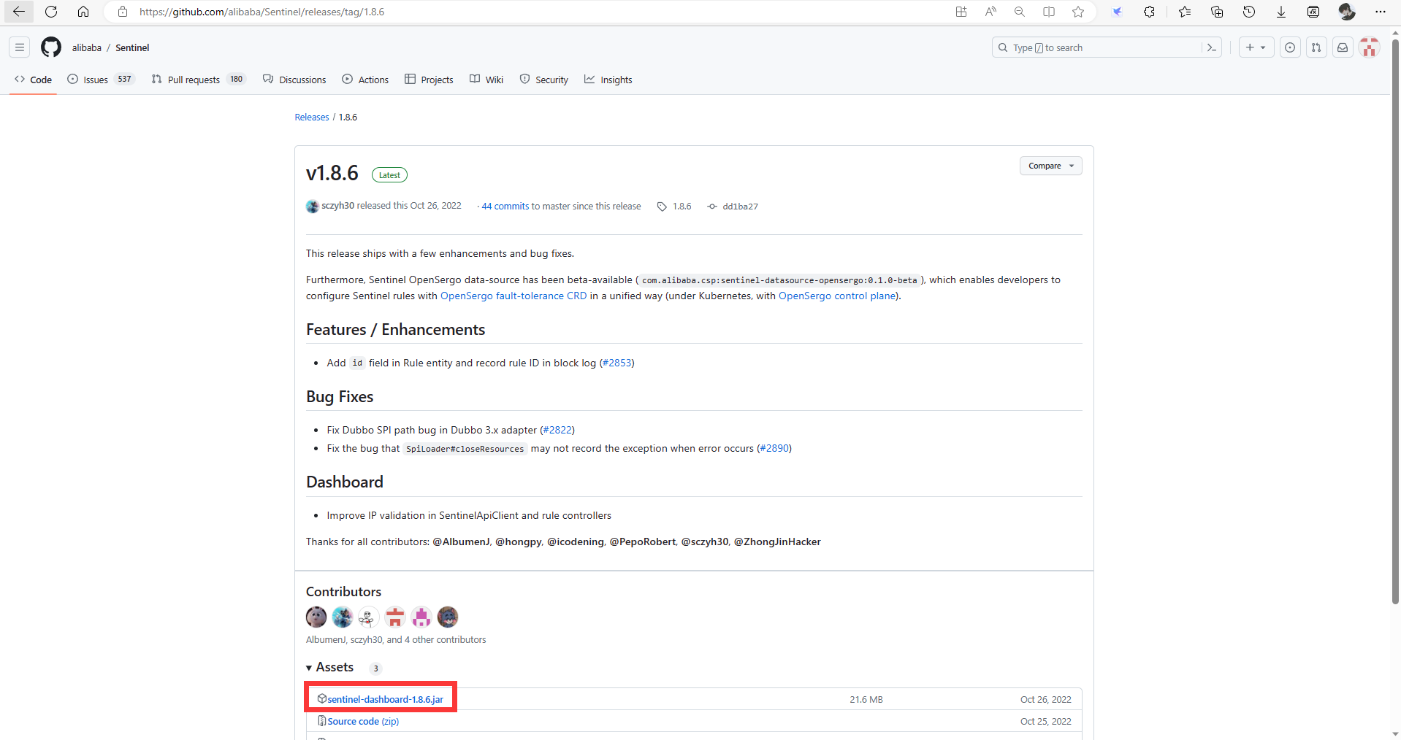Screen dimensions: 1401x740
Task: Open browser downloads icon
Action: pyautogui.click(x=1281, y=12)
